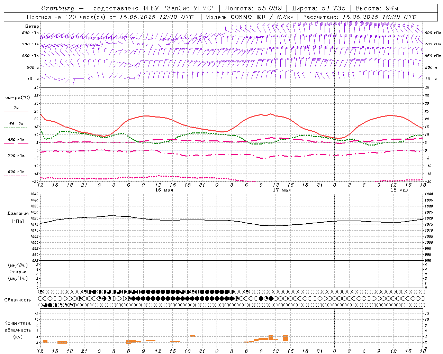443x354 pixels.
Task: Select the 'Прогноз на 120 часа(ов)' forecast text
Action: click(x=66, y=17)
